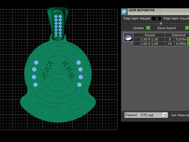Click the Gem Reporter panel icon
The height and width of the screenshot is (142, 189).
point(124,11)
